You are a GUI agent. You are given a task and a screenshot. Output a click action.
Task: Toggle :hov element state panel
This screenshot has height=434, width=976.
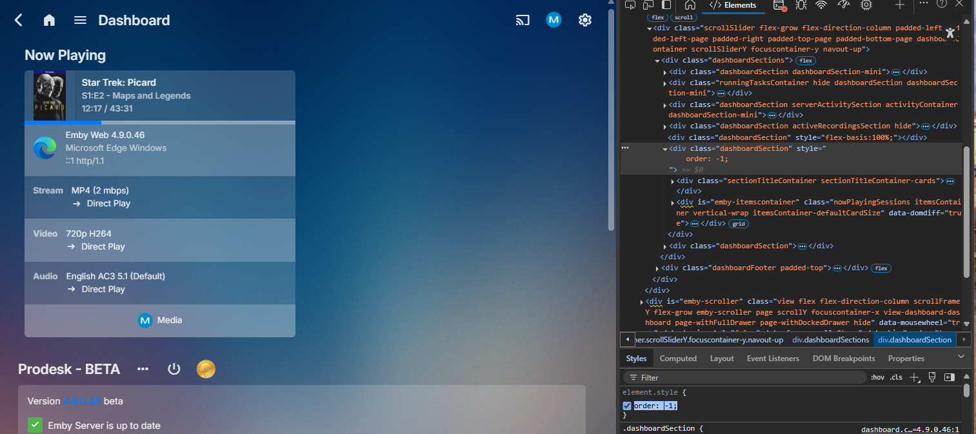(877, 377)
